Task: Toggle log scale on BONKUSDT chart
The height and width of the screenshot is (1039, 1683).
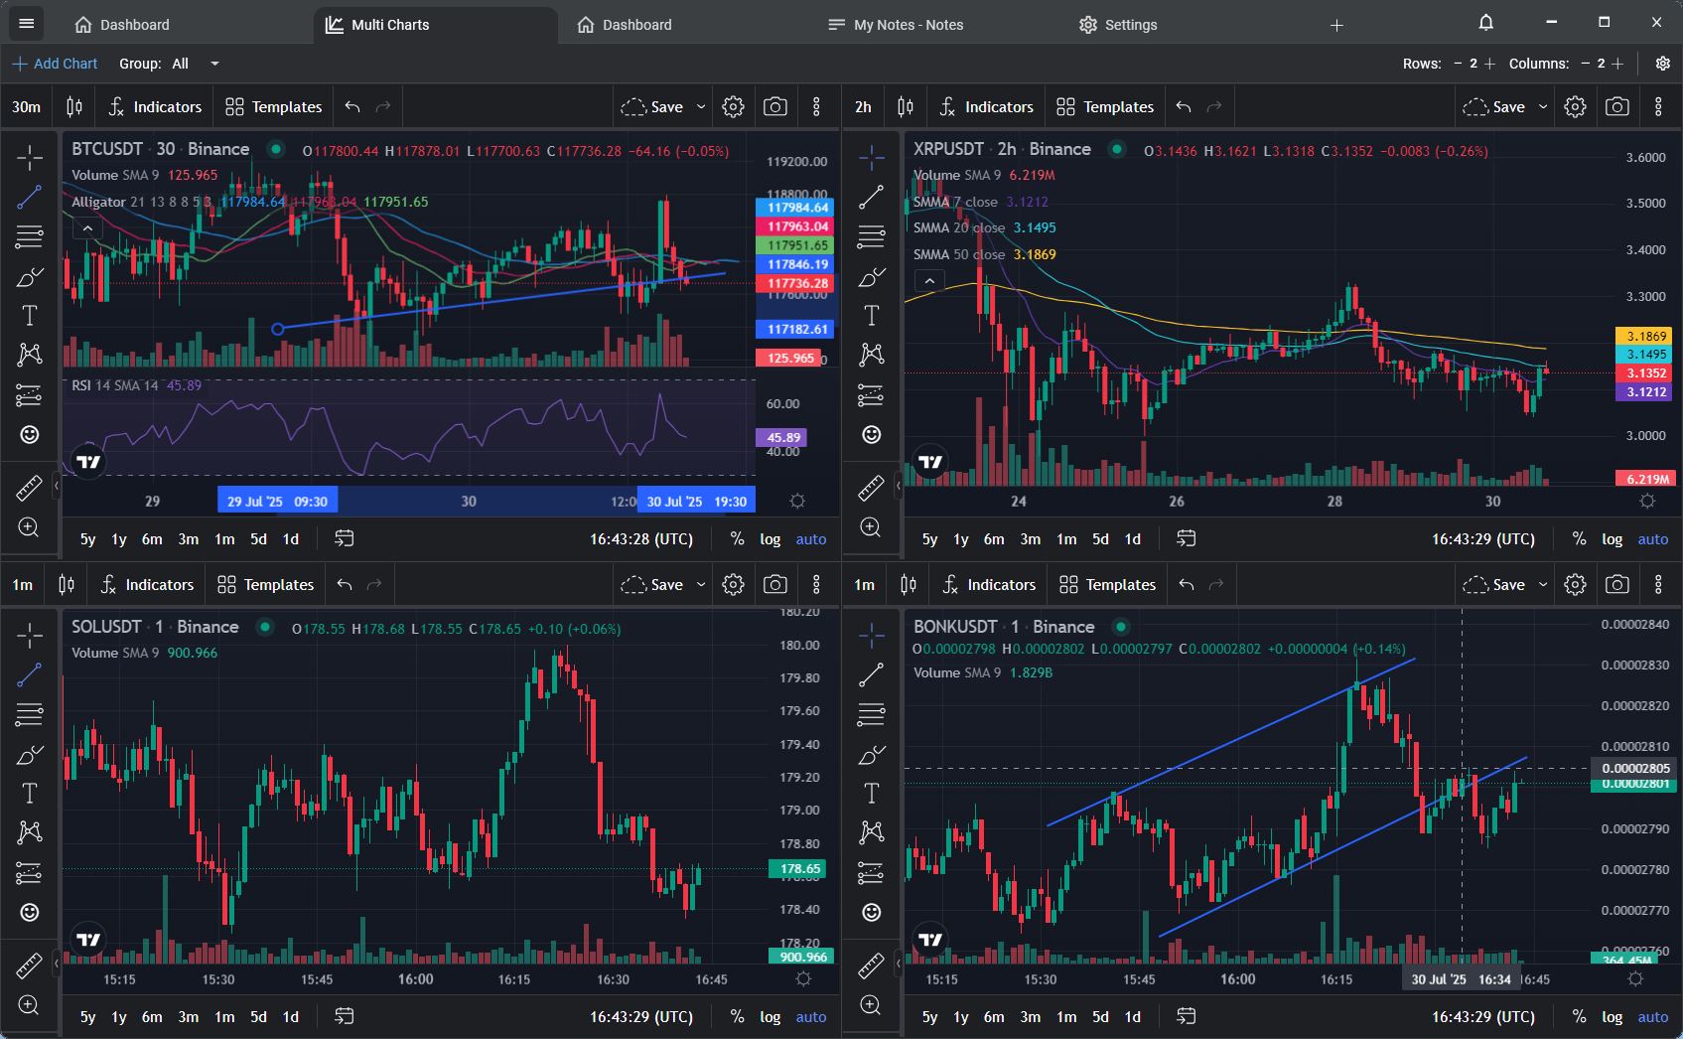Action: (x=1613, y=1016)
